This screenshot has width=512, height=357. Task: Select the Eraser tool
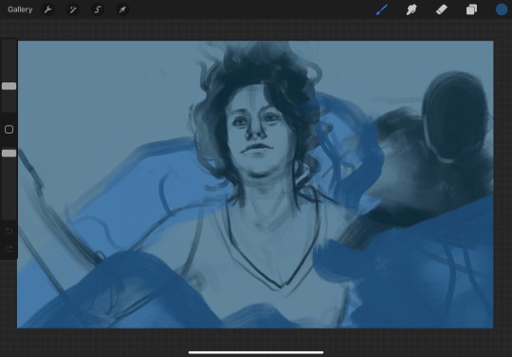click(442, 9)
